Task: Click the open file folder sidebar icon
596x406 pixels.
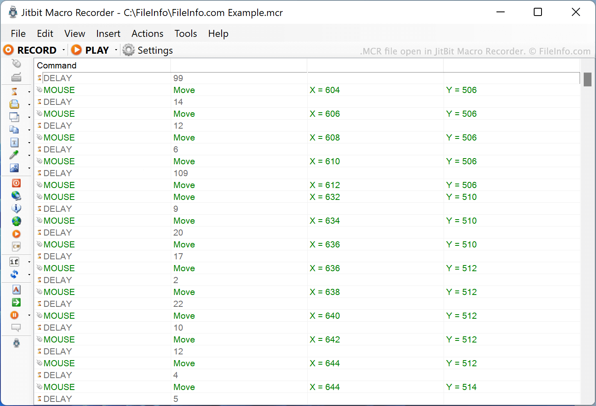Action: 14,104
